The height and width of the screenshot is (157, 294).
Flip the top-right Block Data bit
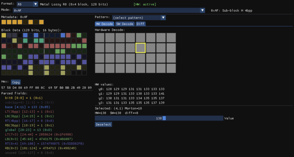coord(84,35)
